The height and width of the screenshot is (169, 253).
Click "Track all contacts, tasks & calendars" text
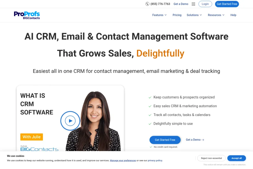[x=182, y=115]
